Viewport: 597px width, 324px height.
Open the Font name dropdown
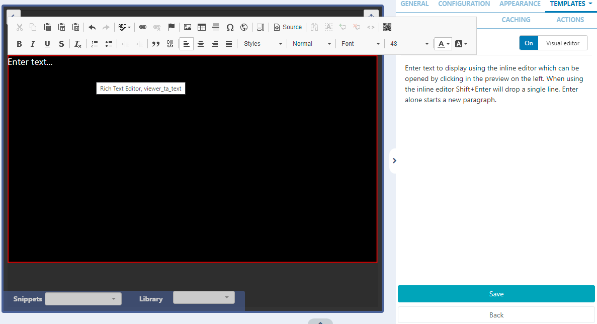pos(360,44)
